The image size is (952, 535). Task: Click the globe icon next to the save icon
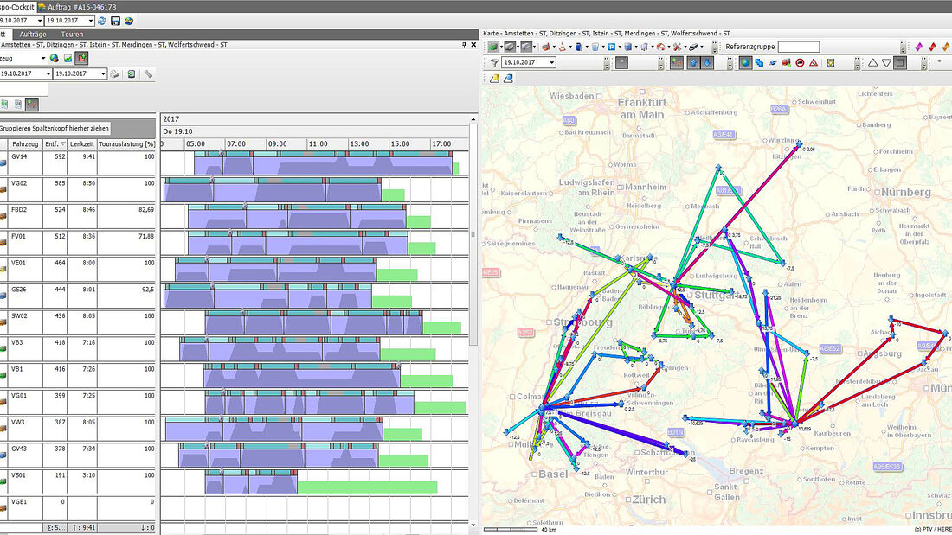[129, 21]
